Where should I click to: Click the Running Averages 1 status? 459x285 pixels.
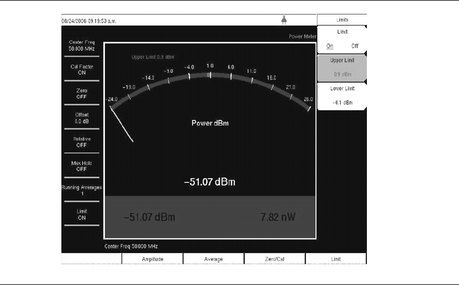point(82,190)
